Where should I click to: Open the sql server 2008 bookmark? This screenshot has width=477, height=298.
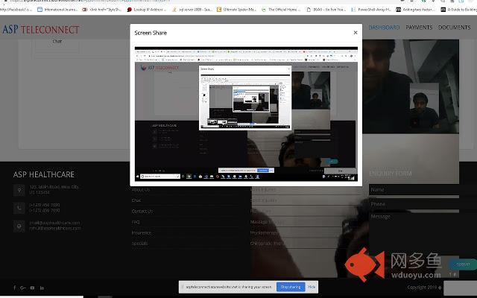coord(192,10)
